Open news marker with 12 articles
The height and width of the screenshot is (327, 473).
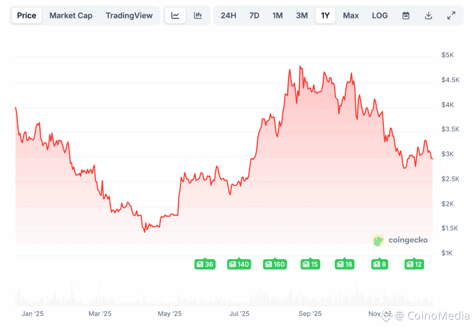click(x=414, y=264)
